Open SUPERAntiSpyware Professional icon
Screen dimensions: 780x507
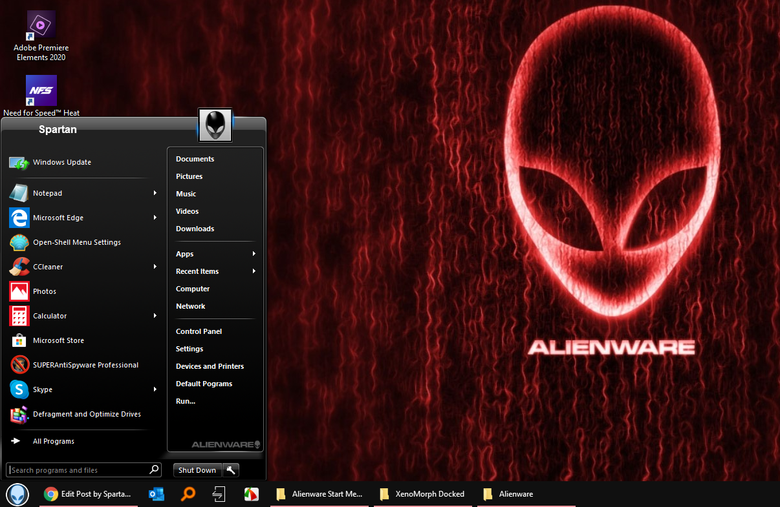point(19,365)
